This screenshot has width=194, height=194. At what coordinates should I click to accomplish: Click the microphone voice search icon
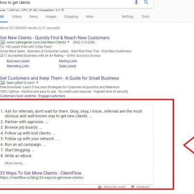136,2
